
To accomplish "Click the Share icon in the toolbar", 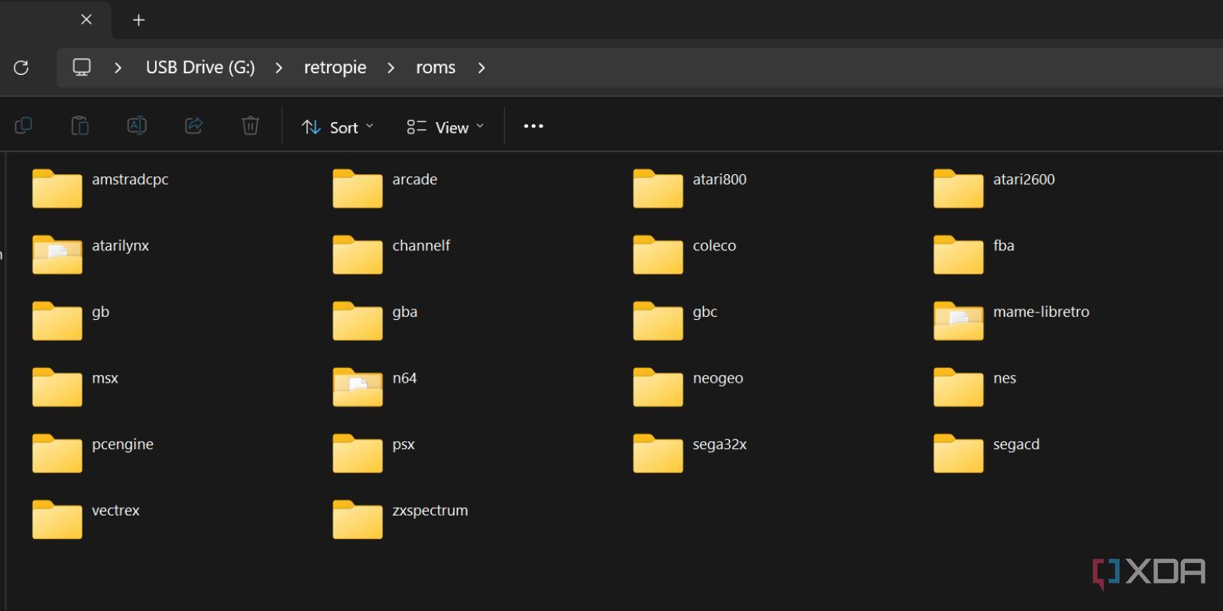I will 193,125.
